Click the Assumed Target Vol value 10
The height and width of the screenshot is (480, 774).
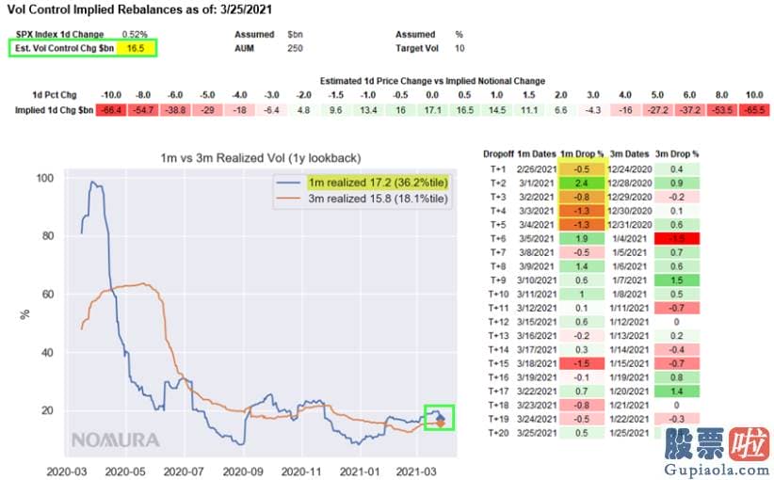click(460, 48)
